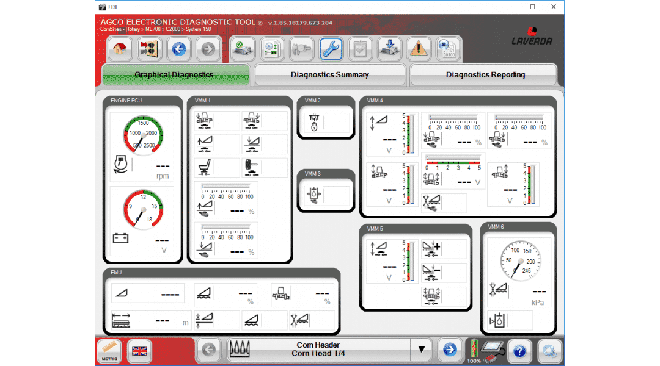660x366 pixels.
Task: Go to the Home screen icon
Action: point(120,49)
